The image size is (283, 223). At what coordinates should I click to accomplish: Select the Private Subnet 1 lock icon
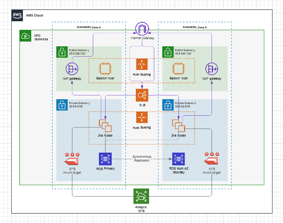[62, 105]
